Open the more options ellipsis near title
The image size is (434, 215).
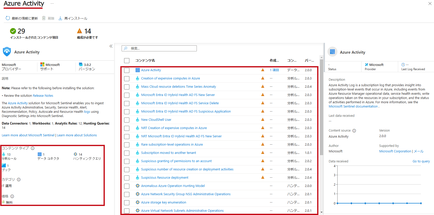(52, 4)
